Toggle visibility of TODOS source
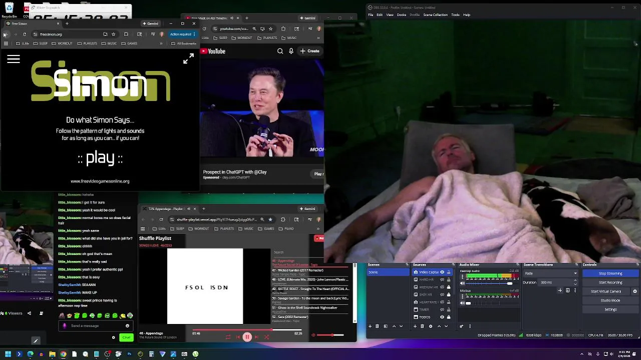641x360 pixels. click(442, 317)
